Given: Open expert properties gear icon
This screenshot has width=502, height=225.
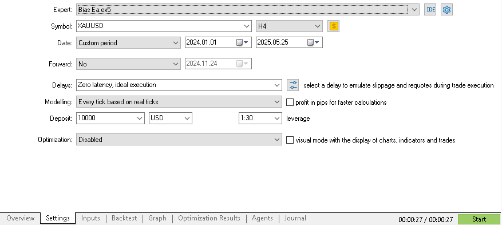Looking at the screenshot, I should (446, 10).
